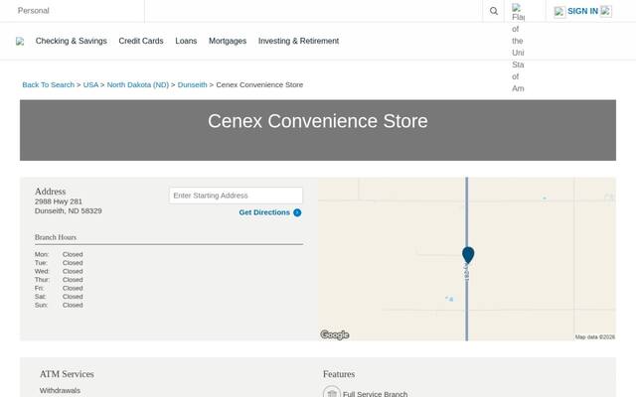Open the bank logo home icon
636x397 pixels.
point(20,42)
